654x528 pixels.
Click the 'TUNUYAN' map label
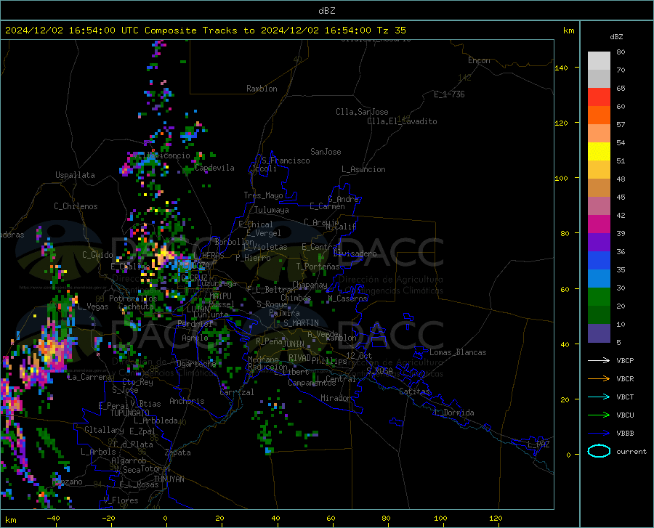click(x=169, y=479)
